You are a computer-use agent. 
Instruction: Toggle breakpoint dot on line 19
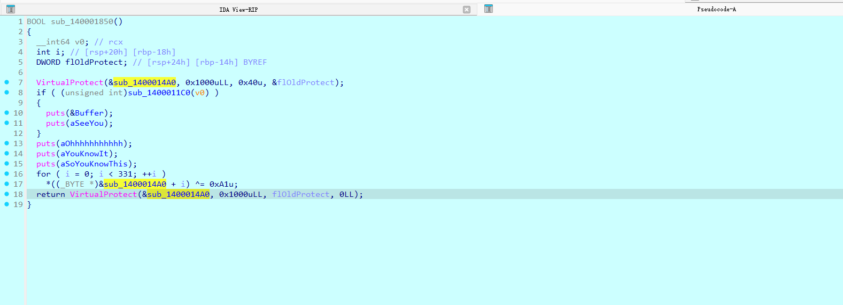tap(7, 204)
